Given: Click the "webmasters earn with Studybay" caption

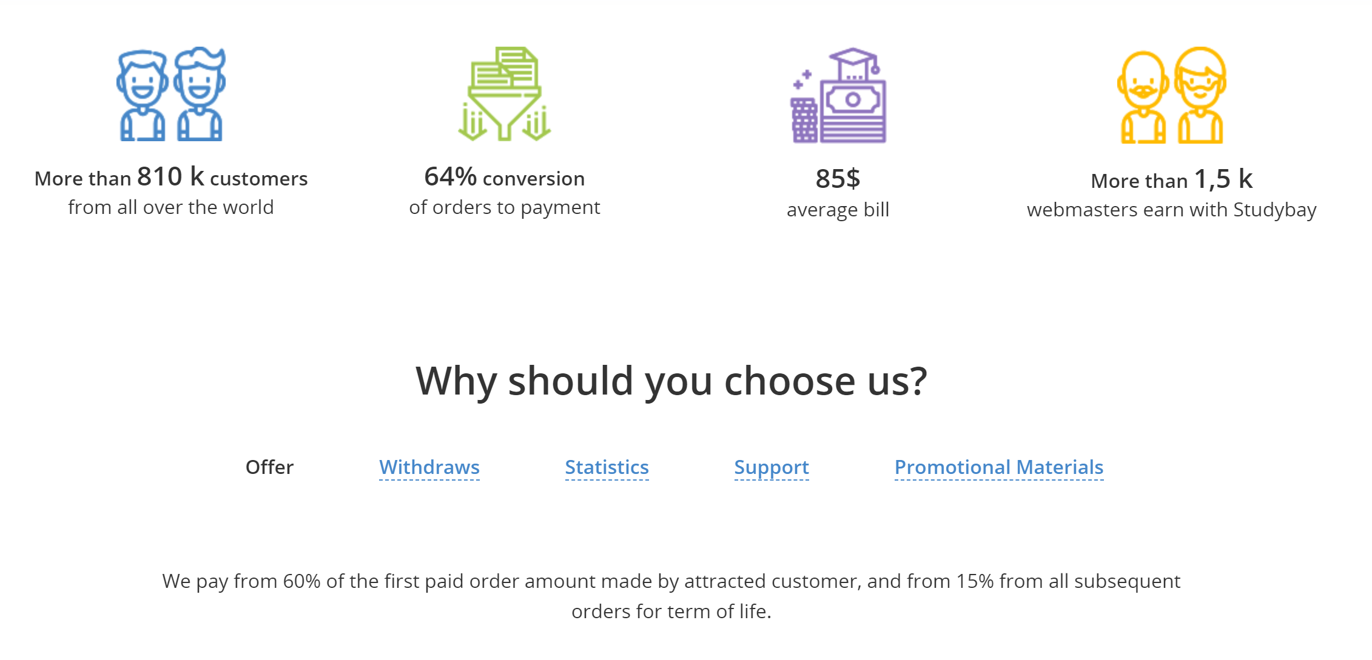Looking at the screenshot, I should tap(1171, 210).
